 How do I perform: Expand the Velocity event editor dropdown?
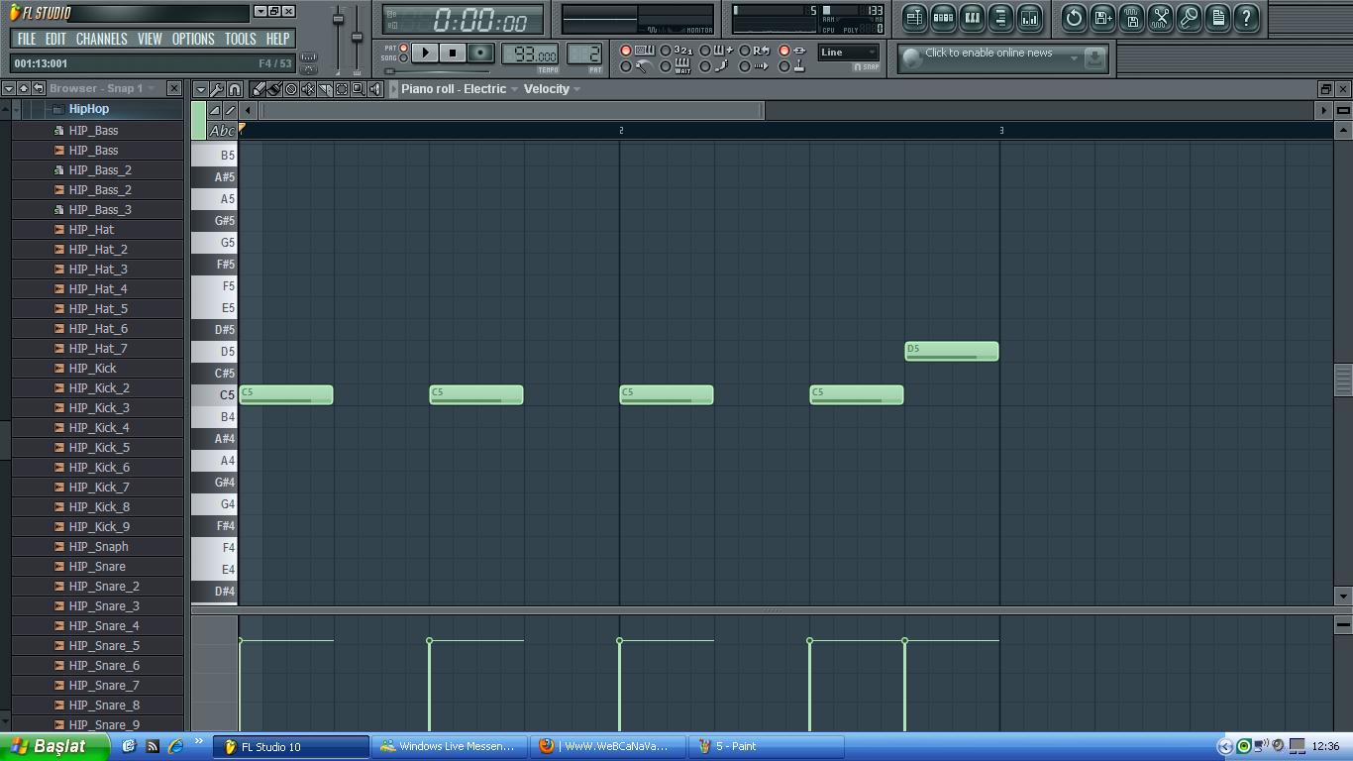coord(552,89)
